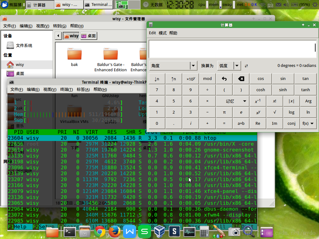Open the magnifier search icon in dock

pyautogui.click(x=249, y=232)
